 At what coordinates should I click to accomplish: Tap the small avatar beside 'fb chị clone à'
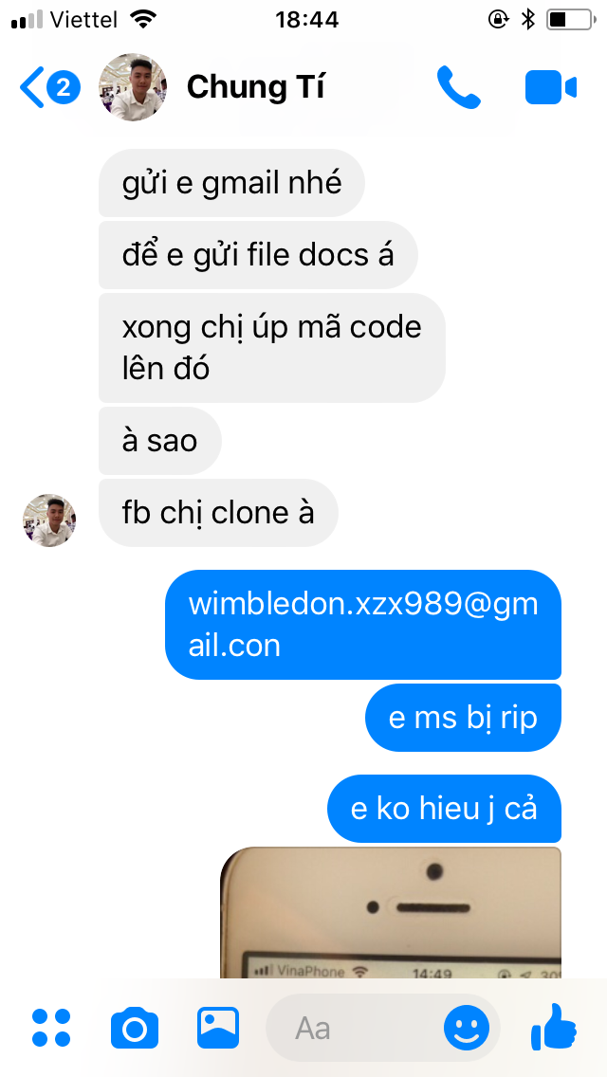point(49,520)
